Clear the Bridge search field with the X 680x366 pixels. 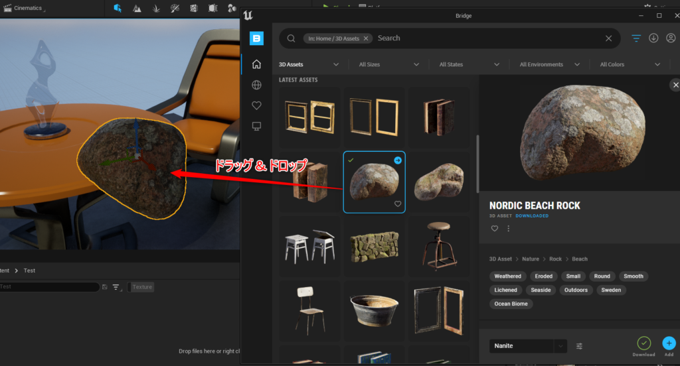[608, 38]
